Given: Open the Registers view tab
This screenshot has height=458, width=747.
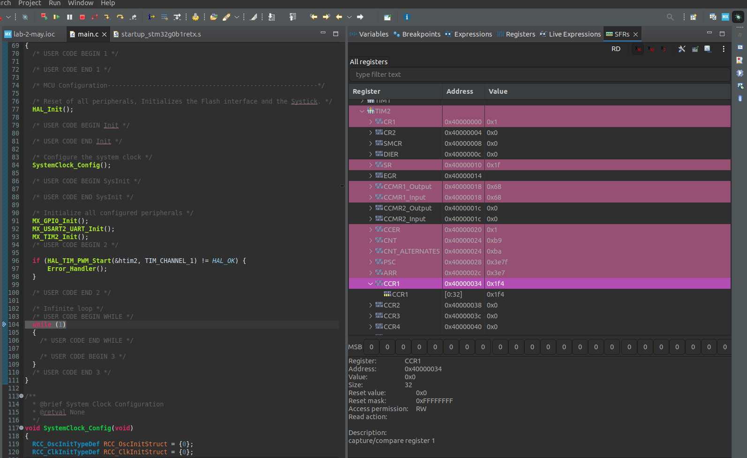Looking at the screenshot, I should pos(516,34).
